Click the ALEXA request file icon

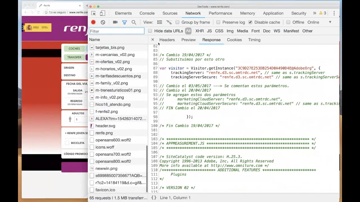[x=92, y=119]
